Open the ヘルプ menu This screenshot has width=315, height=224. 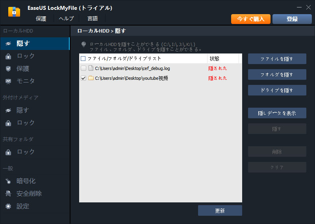click(x=66, y=18)
